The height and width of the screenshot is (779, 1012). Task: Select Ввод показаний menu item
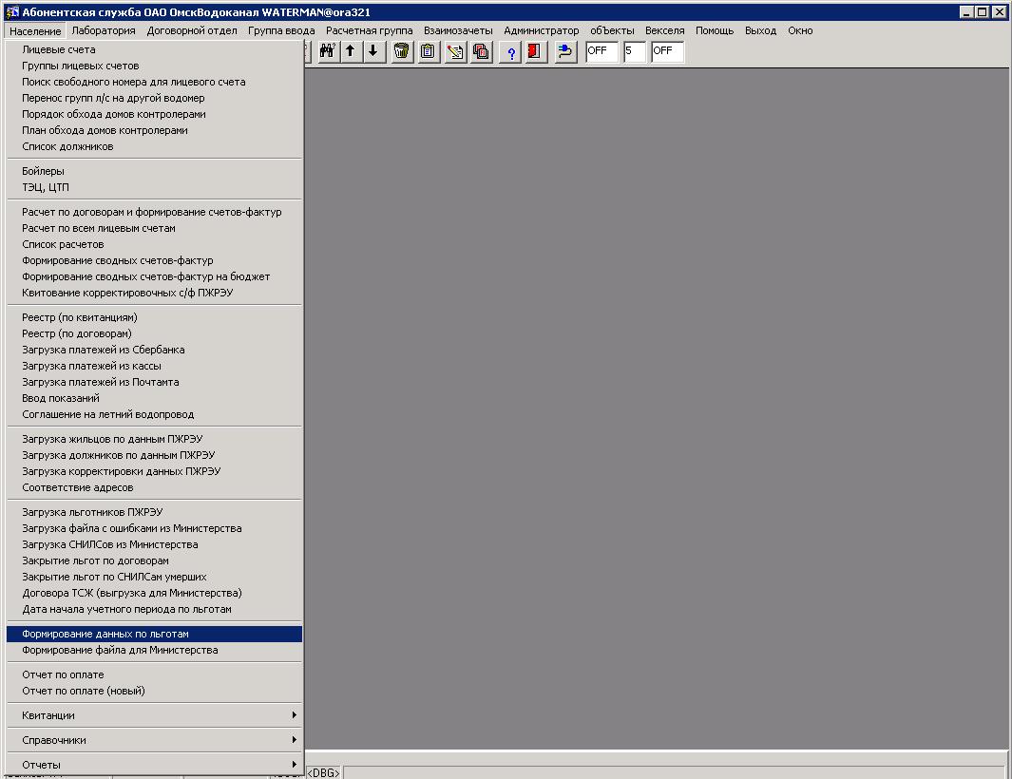click(61, 398)
